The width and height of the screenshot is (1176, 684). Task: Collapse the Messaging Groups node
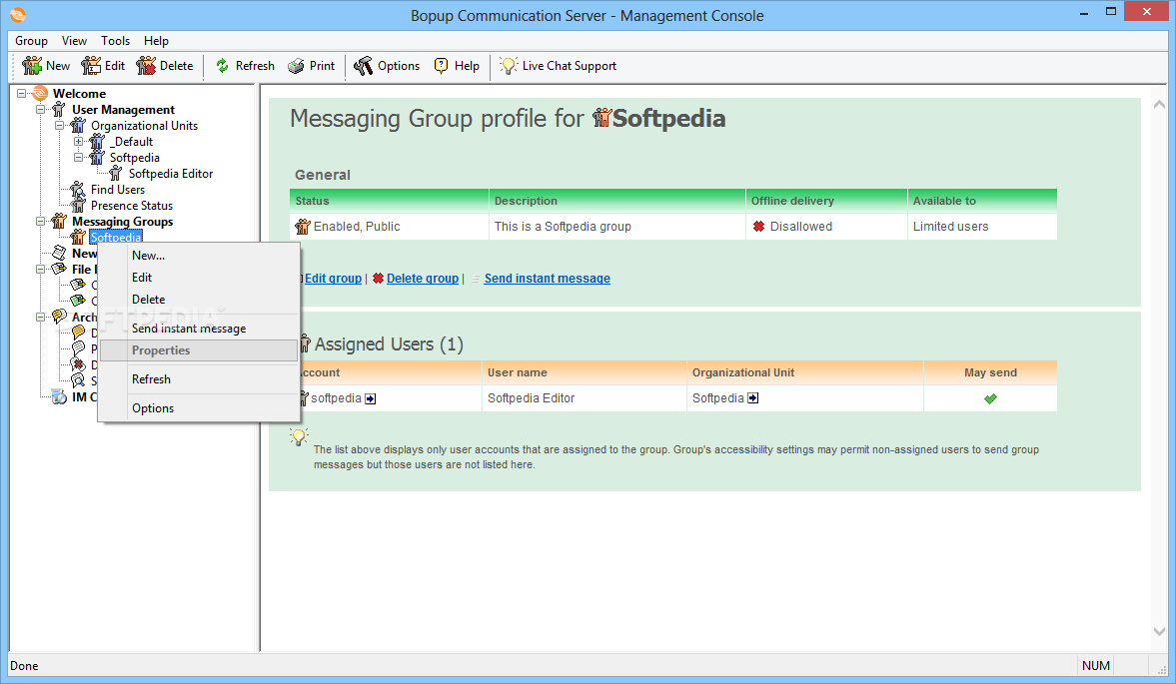tap(41, 222)
